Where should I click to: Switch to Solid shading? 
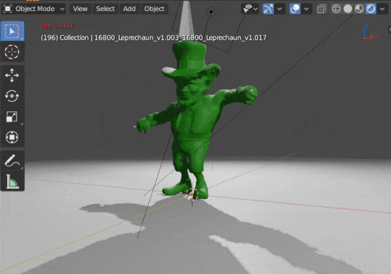pos(347,9)
